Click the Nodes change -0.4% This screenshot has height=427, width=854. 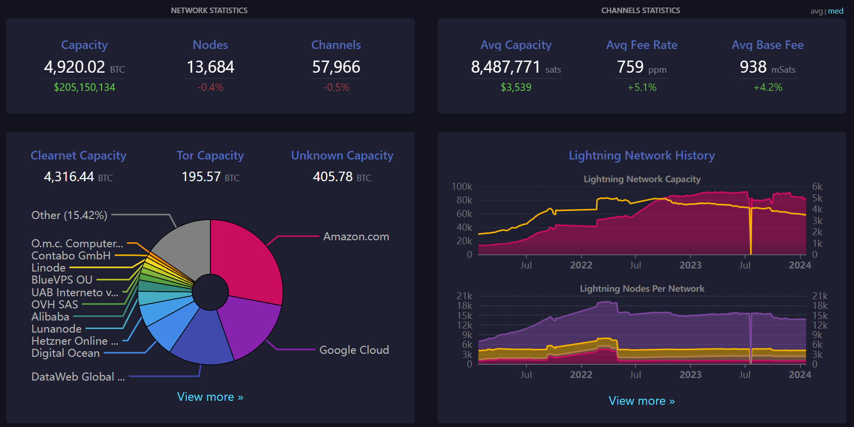click(210, 87)
